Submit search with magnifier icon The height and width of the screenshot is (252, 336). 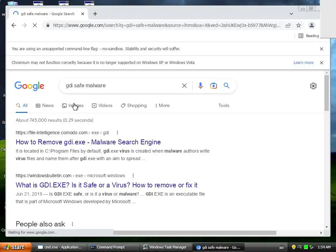226,86
